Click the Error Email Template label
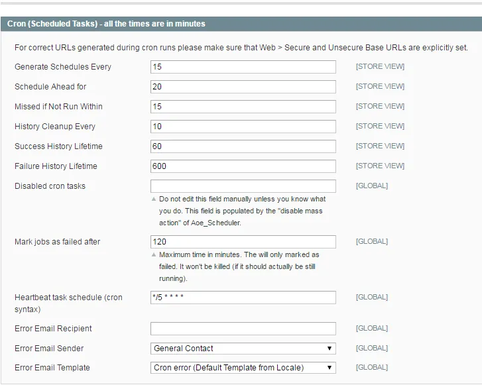The height and width of the screenshot is (385, 482). 52,368
